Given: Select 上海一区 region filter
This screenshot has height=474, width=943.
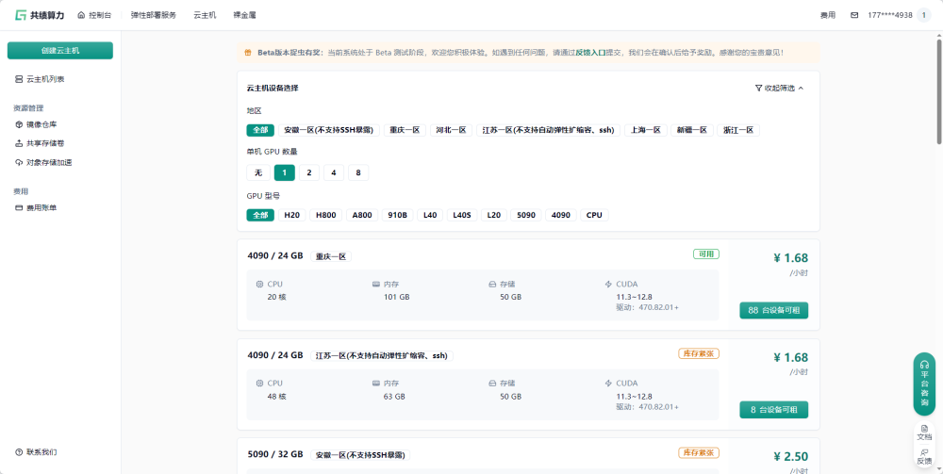Looking at the screenshot, I should [x=646, y=130].
